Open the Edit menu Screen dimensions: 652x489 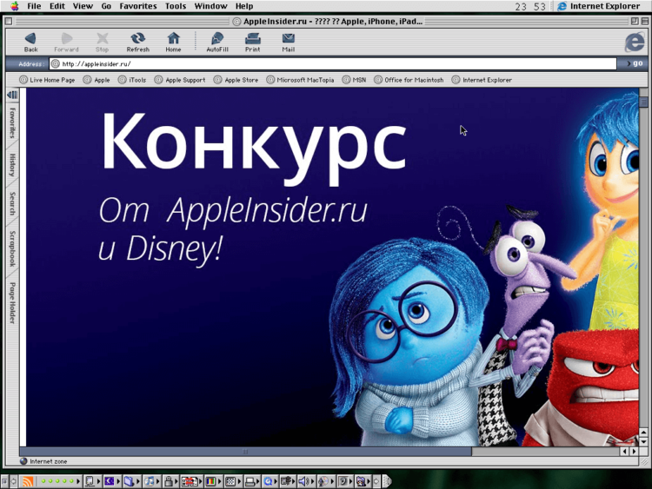[57, 6]
